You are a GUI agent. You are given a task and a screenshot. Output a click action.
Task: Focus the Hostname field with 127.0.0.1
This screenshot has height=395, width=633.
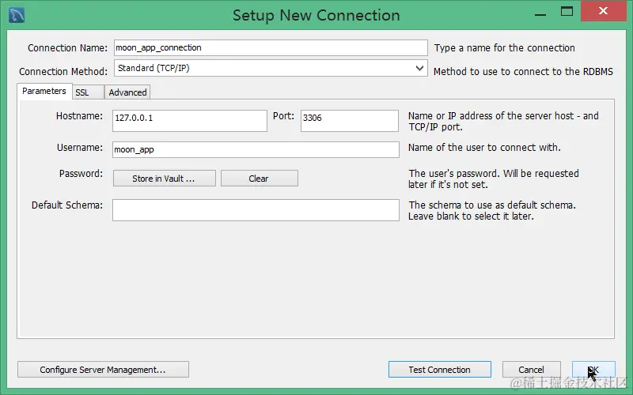point(190,121)
